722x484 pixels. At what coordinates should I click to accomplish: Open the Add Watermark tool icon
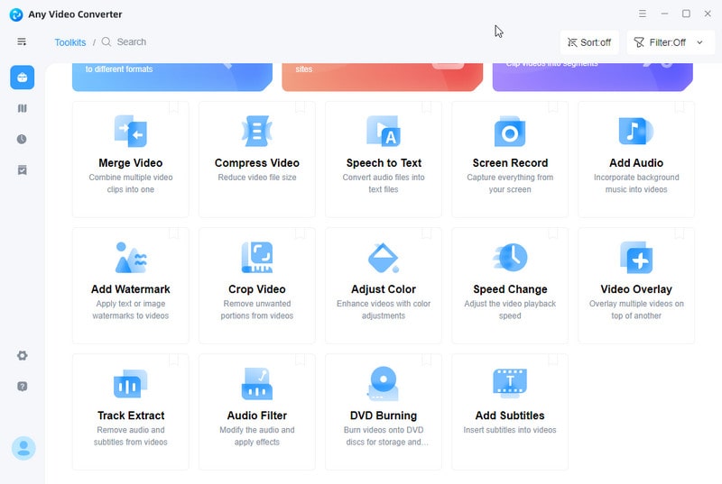[x=131, y=258]
